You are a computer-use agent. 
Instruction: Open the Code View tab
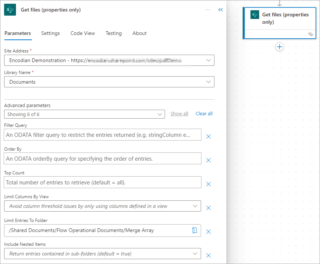tap(83, 33)
